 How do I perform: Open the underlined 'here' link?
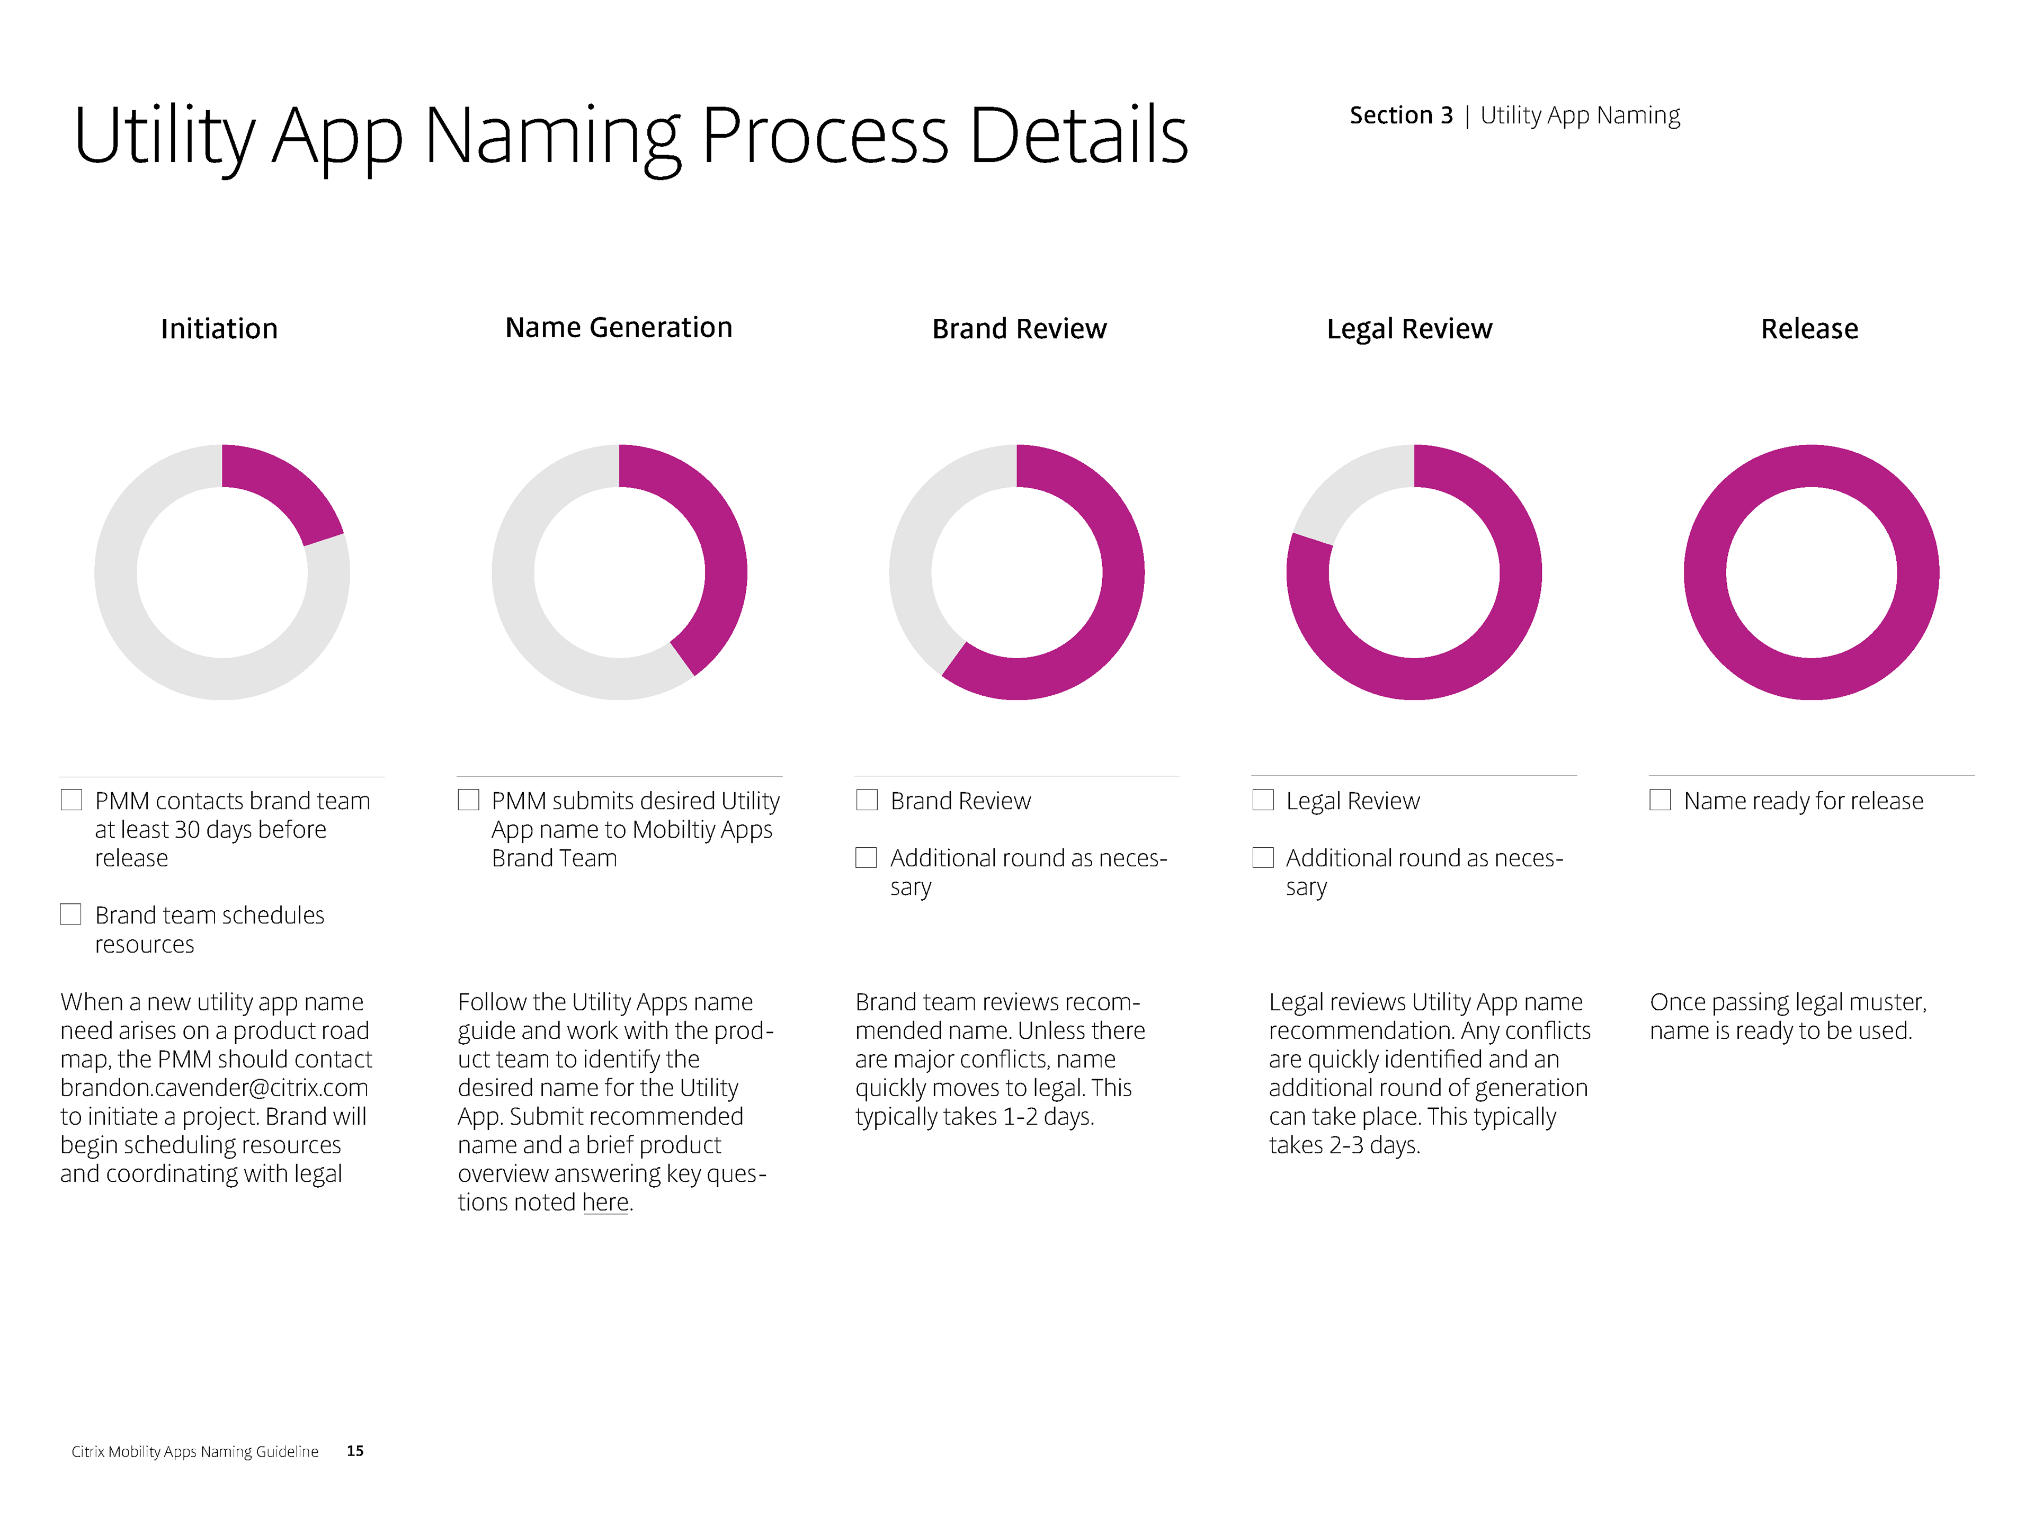(605, 1203)
